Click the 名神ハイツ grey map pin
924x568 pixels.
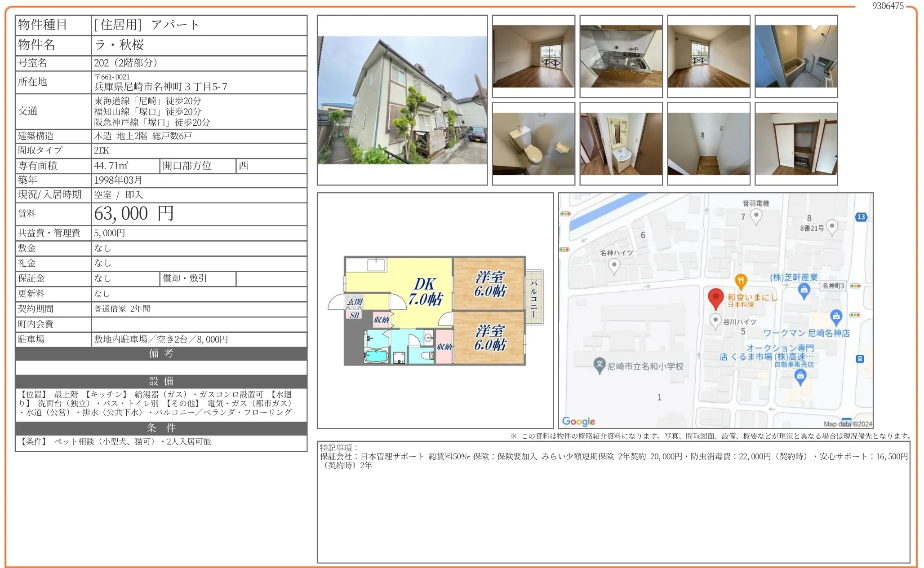pyautogui.click(x=614, y=265)
